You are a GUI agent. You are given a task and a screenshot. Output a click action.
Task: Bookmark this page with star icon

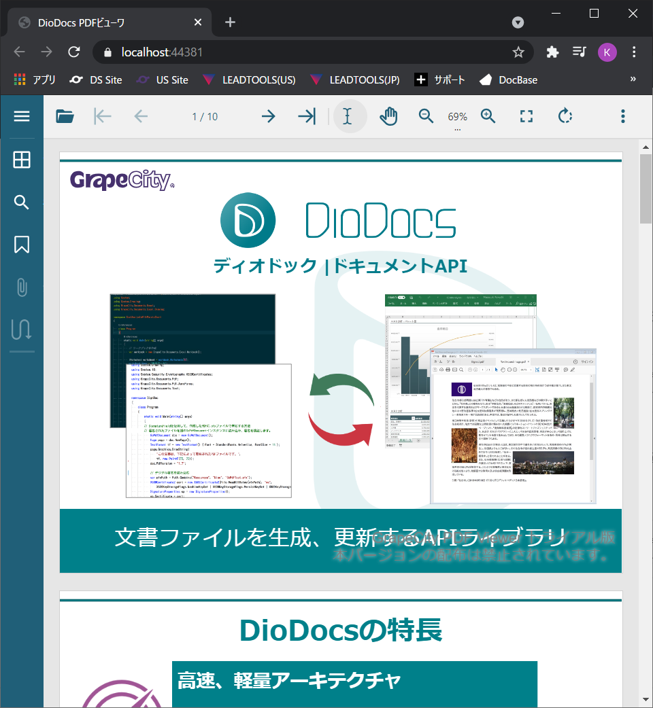pyautogui.click(x=518, y=52)
